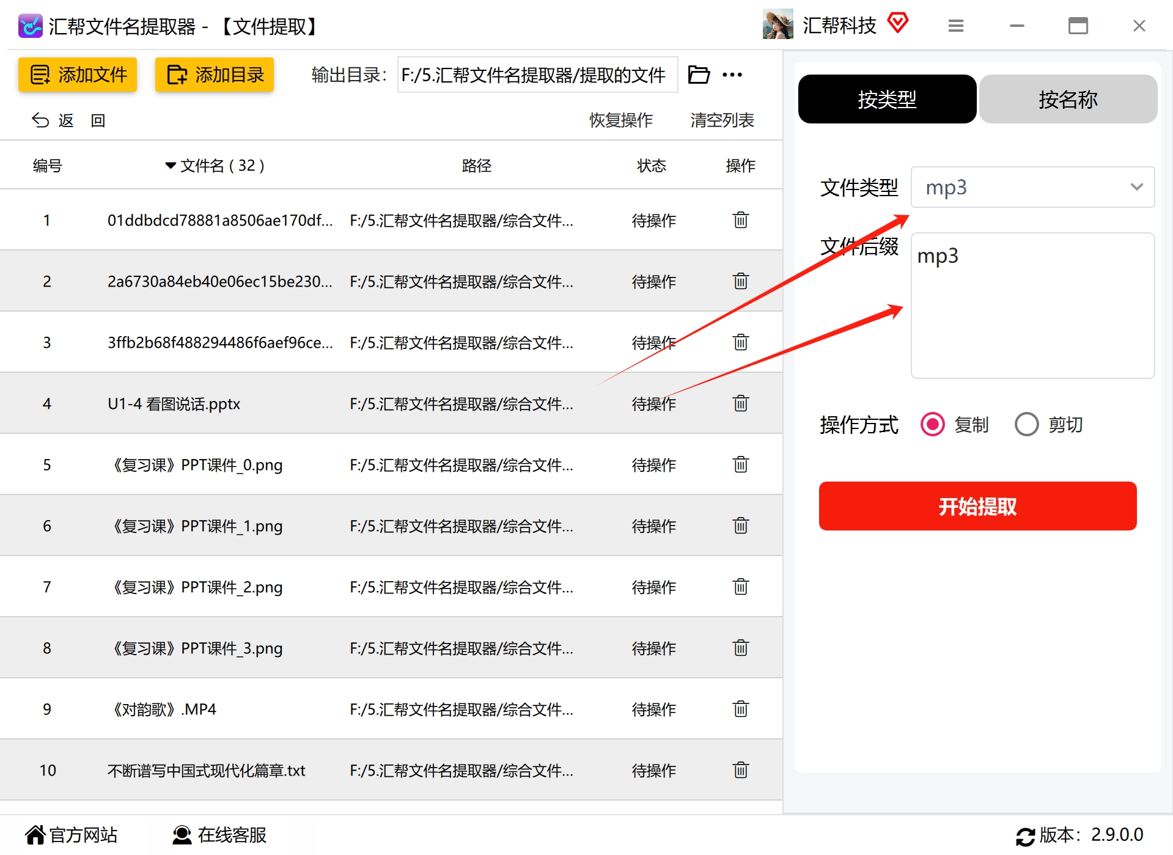This screenshot has width=1173, height=855.
Task: Click 添加文件 button
Action: 78,75
